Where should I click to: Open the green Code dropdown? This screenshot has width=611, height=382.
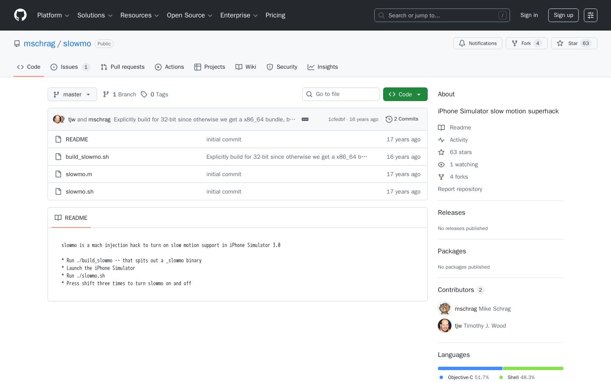tap(405, 94)
